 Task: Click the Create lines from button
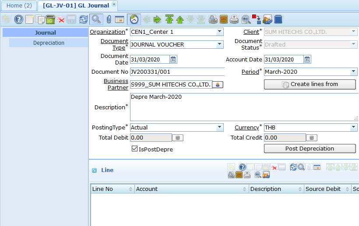[x=310, y=84]
